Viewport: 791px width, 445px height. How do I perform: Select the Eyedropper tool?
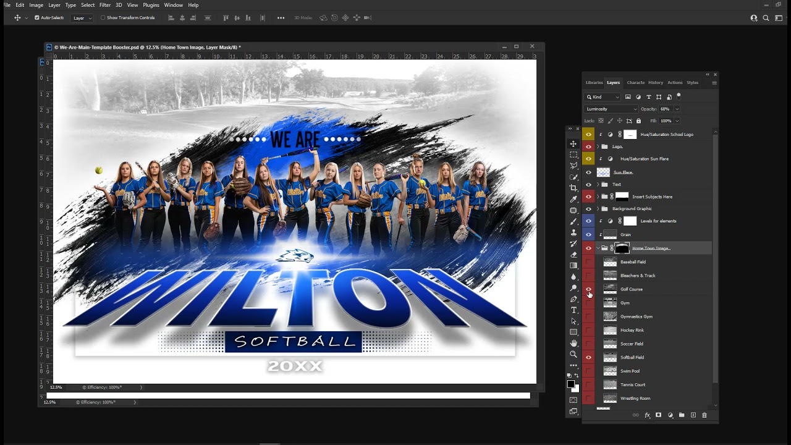[573, 199]
